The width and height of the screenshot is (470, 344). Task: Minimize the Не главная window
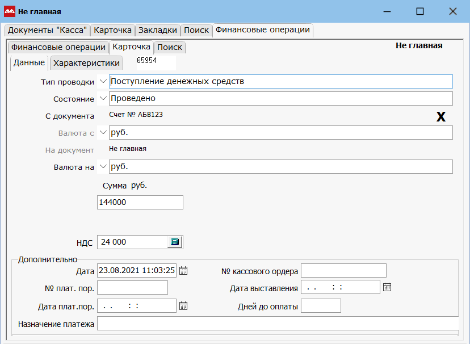[x=387, y=12]
